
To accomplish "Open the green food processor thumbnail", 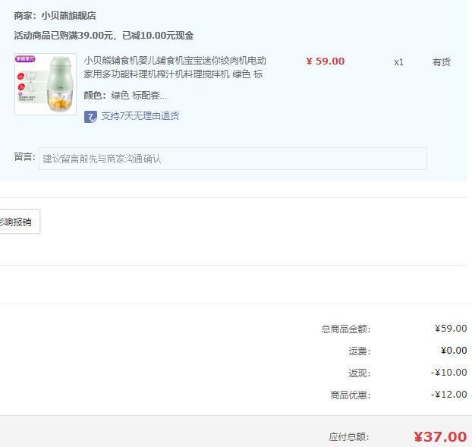I will [46, 84].
